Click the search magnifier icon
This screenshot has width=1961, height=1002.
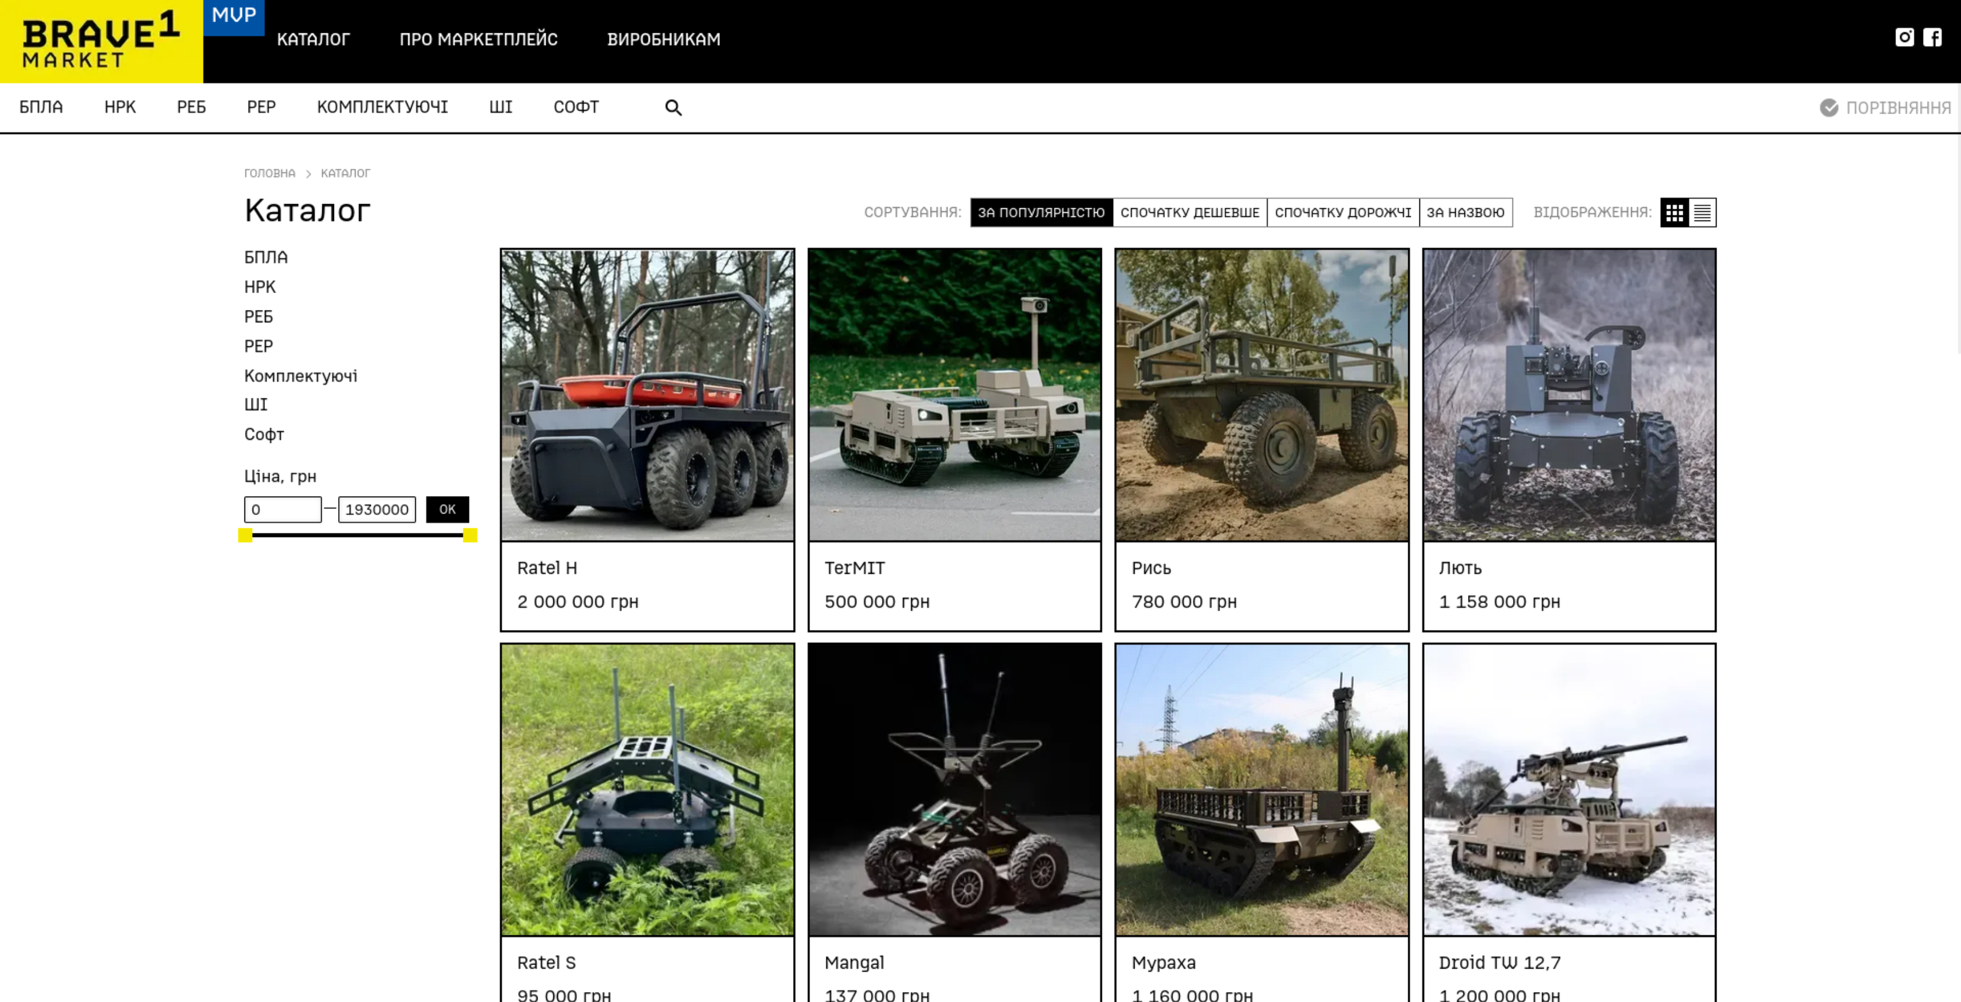coord(673,108)
